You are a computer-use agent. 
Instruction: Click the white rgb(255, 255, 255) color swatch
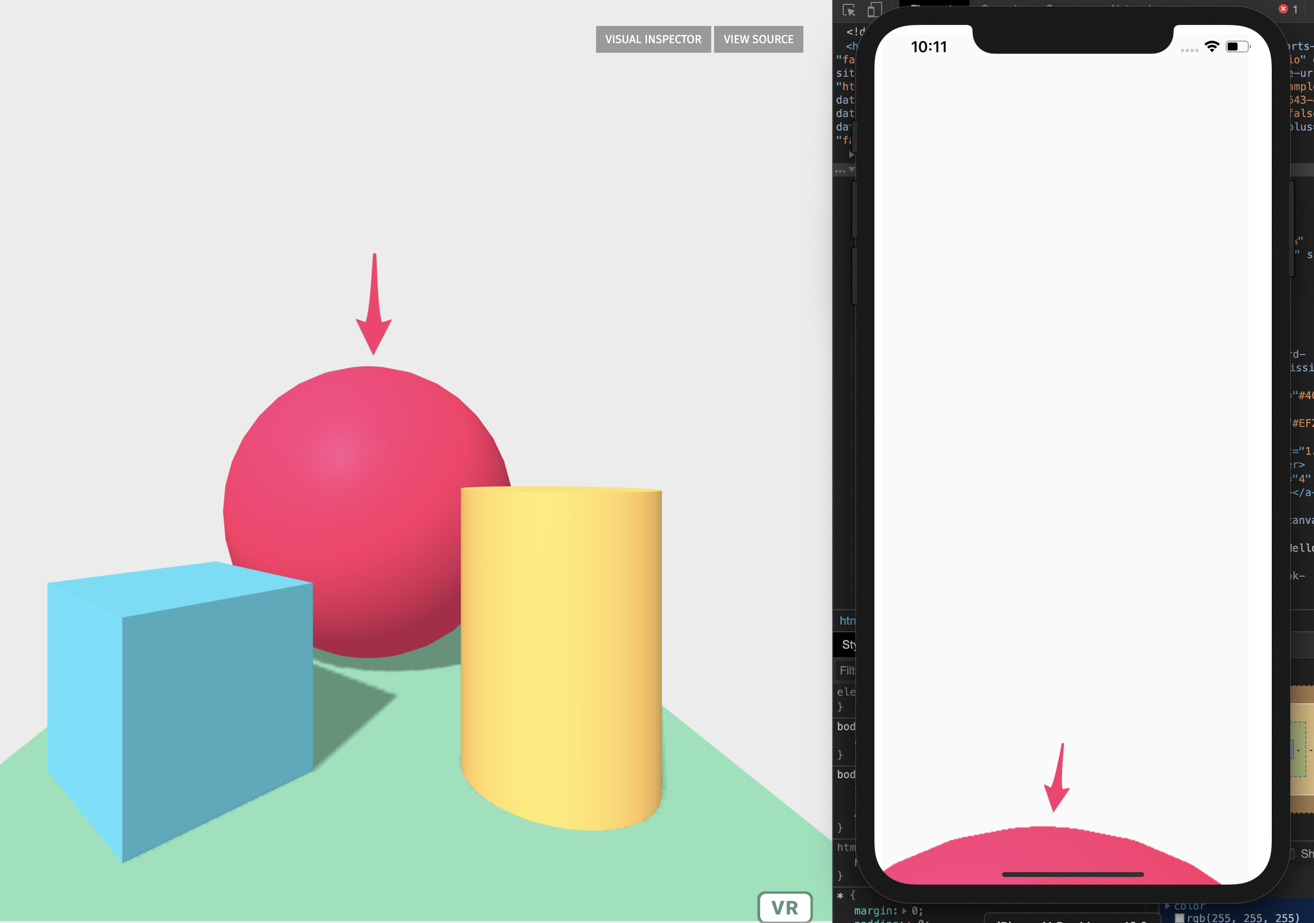[x=1179, y=918]
